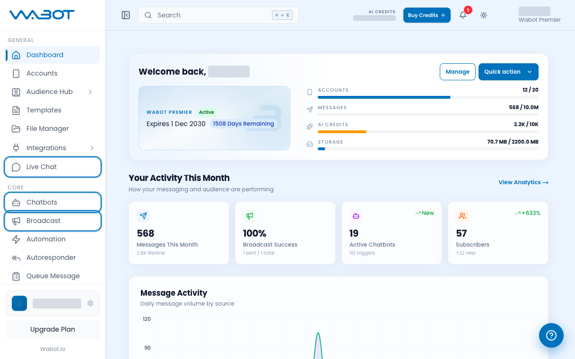Click the 1508 Days Remaining badge

tap(244, 124)
